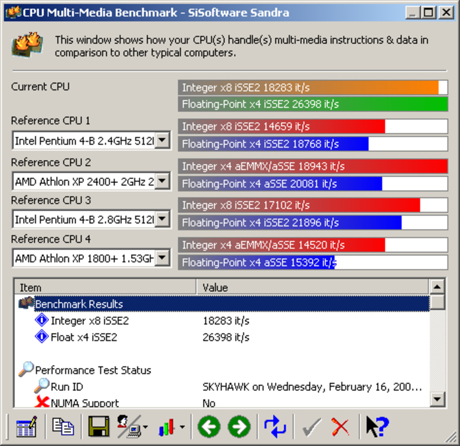460x446 pixels.
Task: Click the window resize grip corner
Action: tap(451, 437)
